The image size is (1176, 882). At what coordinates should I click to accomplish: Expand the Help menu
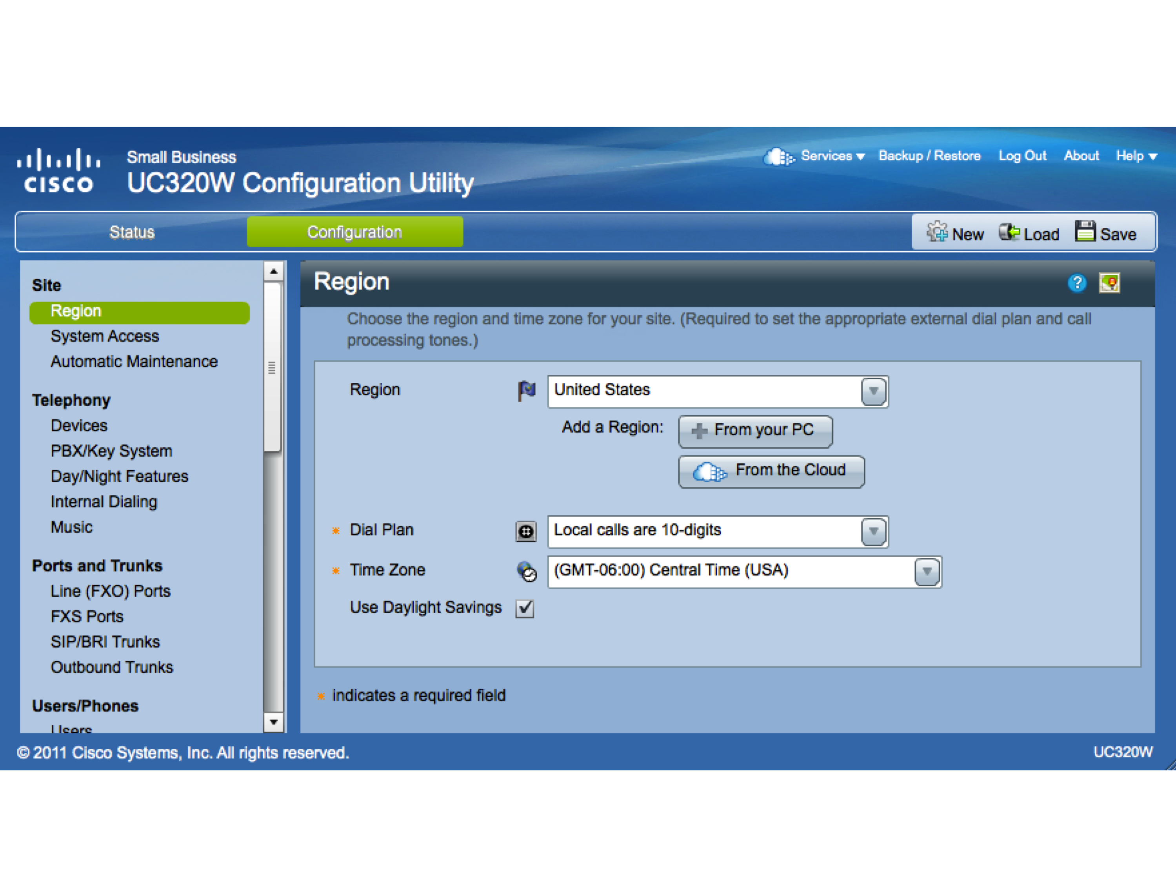point(1136,156)
